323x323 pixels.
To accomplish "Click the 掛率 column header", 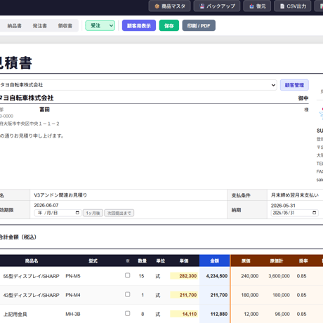I will (x=303, y=261).
